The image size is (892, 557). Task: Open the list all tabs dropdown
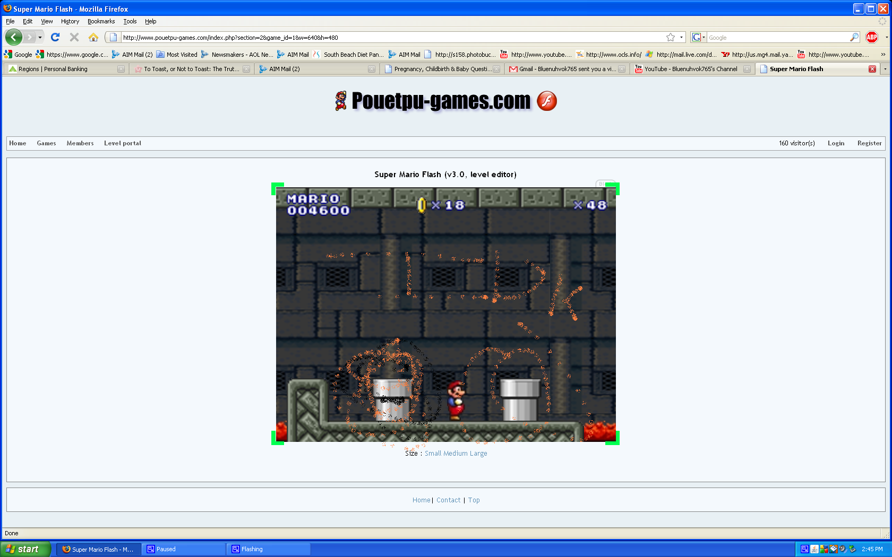point(885,69)
